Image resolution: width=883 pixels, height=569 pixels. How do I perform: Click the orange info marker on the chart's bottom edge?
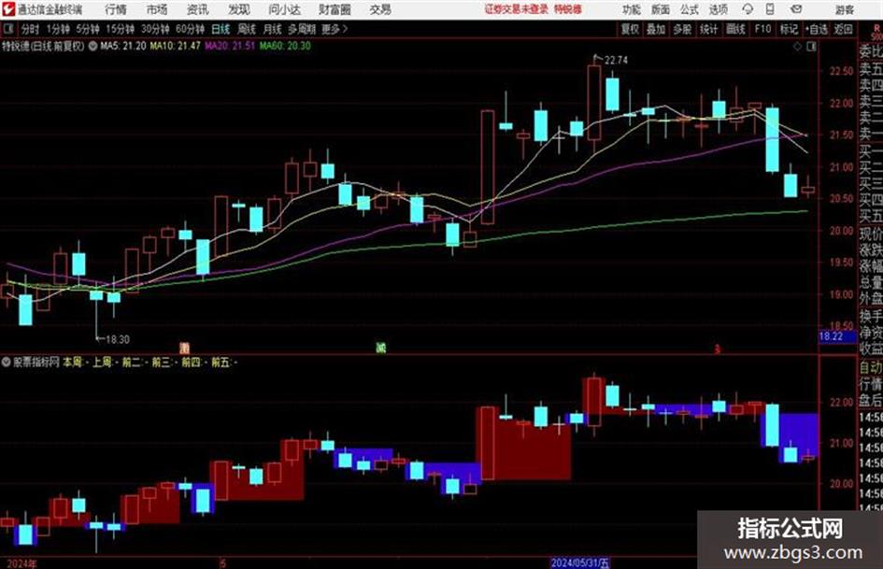pos(185,349)
